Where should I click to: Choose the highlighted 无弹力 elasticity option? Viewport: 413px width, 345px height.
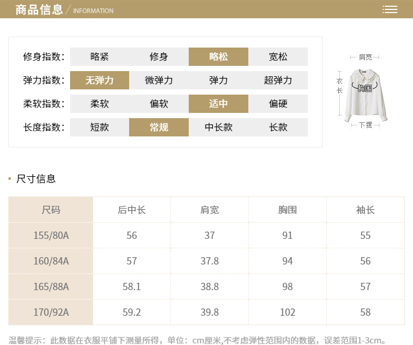tap(99, 80)
